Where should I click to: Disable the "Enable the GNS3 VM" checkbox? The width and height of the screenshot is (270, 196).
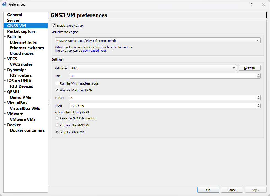click(x=54, y=25)
